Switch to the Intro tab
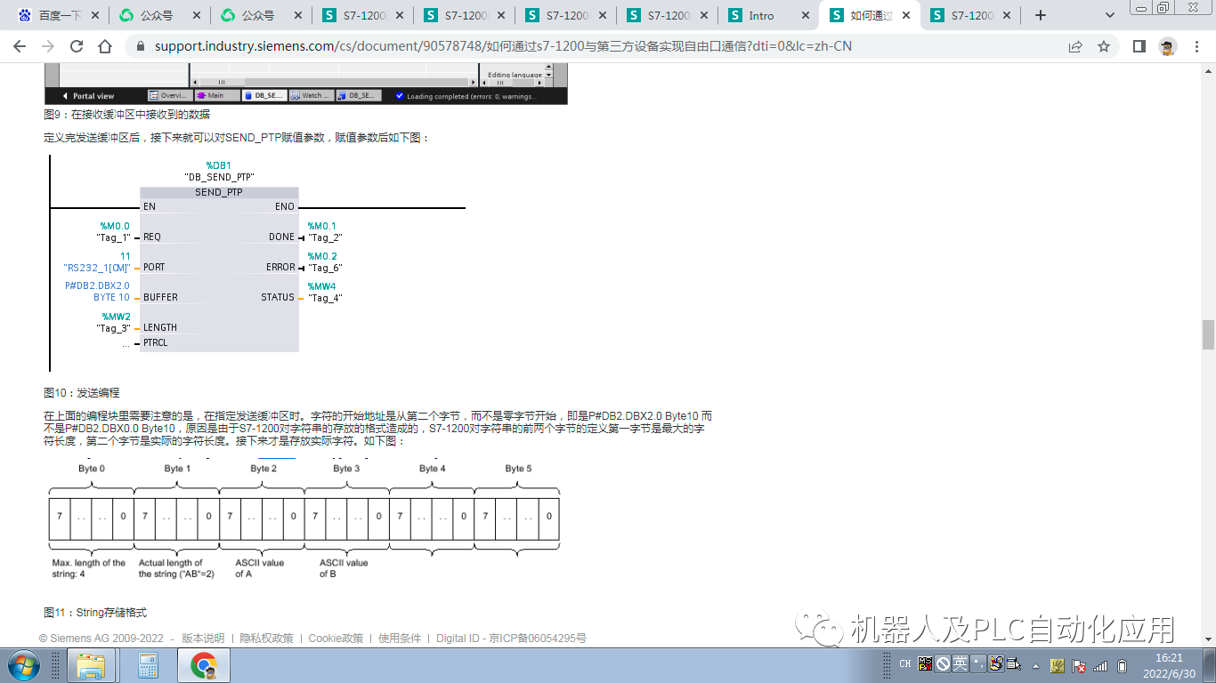 click(x=767, y=15)
